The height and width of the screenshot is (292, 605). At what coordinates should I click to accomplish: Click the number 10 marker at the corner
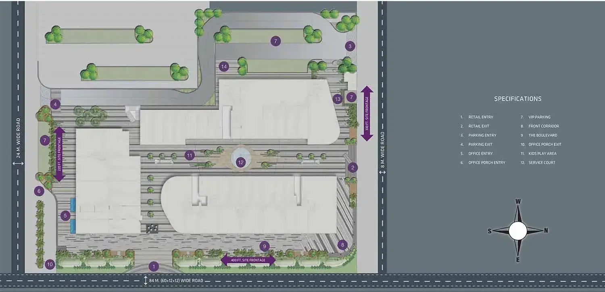(50, 265)
